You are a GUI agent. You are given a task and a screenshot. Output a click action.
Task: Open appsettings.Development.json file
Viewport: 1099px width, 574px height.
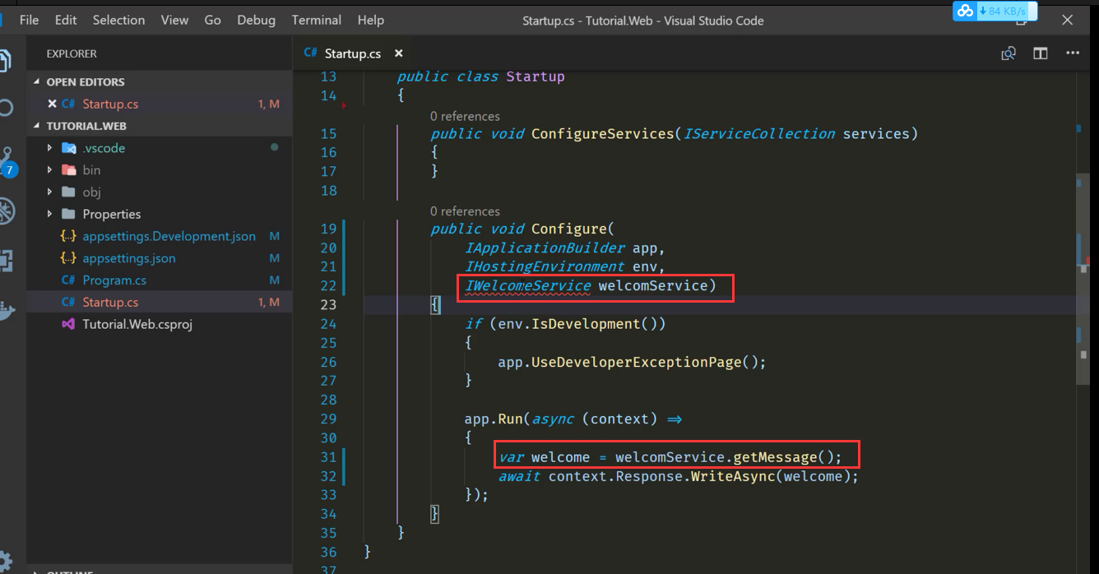pyautogui.click(x=169, y=236)
